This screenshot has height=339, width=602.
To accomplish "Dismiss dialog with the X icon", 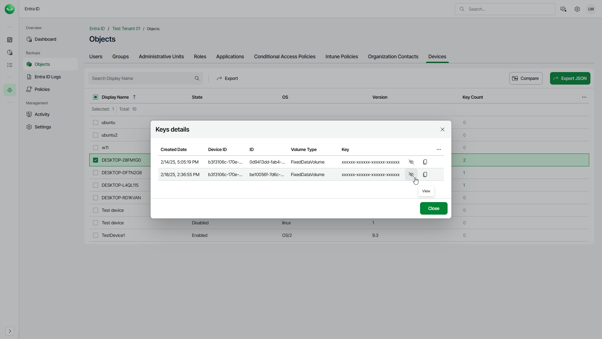I will [x=442, y=129].
